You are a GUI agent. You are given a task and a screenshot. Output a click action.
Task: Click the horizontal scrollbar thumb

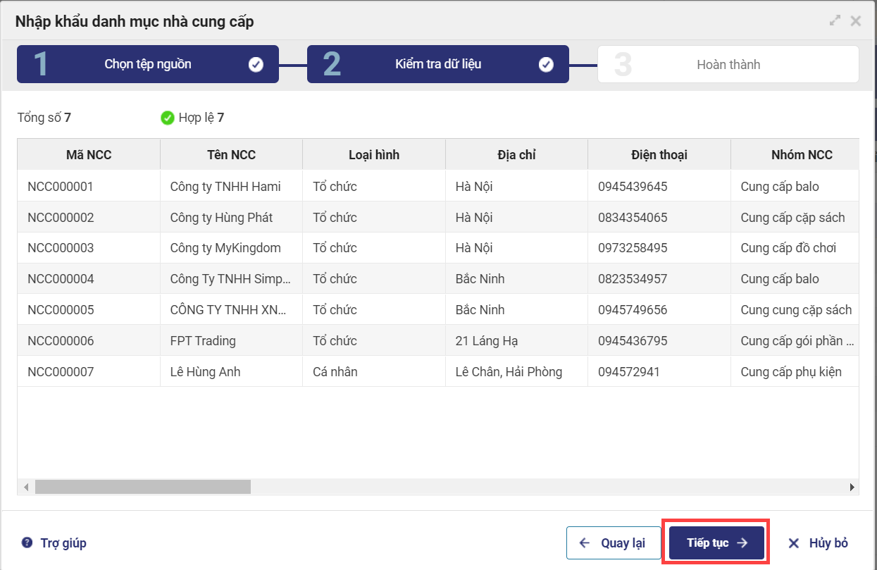[x=142, y=487]
